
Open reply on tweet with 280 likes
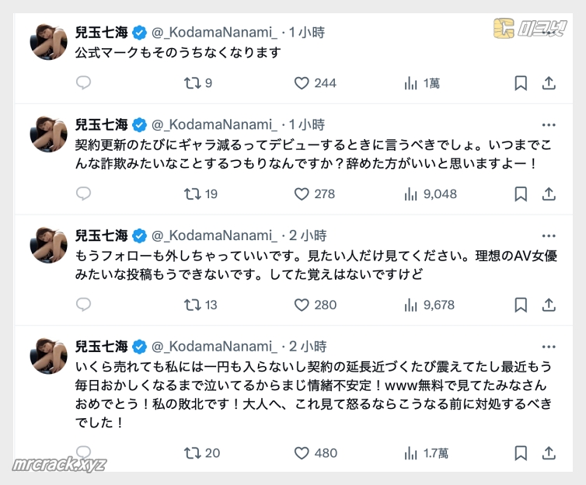[x=84, y=305]
